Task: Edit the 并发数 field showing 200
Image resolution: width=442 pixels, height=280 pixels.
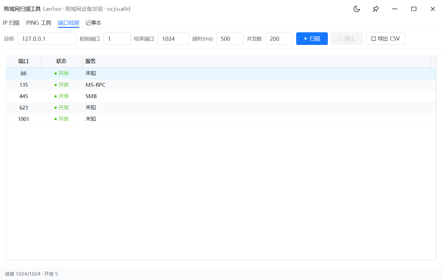Action: coord(279,39)
